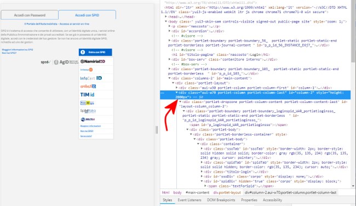Open the Accessibility tab
The width and height of the screenshot is (356, 206).
click(x=272, y=200)
